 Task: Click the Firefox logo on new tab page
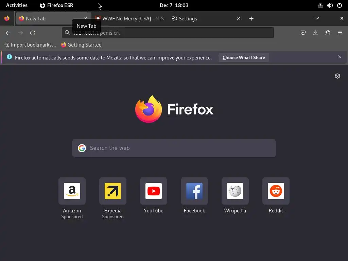174,109
